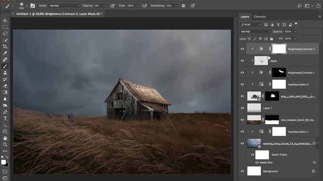The height and width of the screenshot is (181, 323).
Task: Switch to the Channels tab
Action: pos(259,17)
